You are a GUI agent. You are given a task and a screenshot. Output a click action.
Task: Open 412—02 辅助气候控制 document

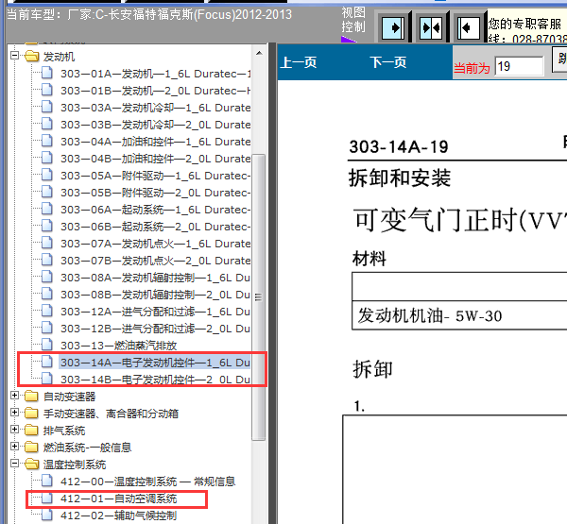click(x=119, y=516)
